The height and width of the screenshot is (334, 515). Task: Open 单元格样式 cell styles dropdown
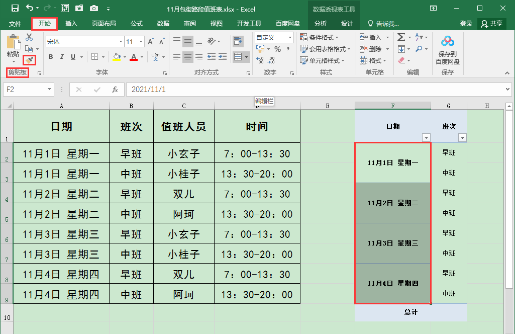click(x=322, y=60)
